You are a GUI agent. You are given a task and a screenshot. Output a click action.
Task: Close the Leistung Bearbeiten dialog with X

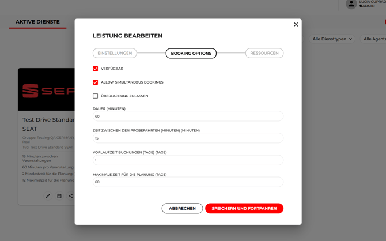point(296,24)
